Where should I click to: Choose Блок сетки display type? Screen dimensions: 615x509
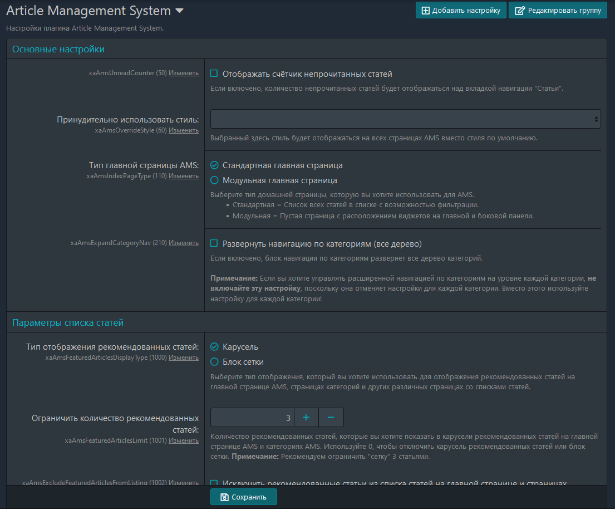pyautogui.click(x=214, y=362)
